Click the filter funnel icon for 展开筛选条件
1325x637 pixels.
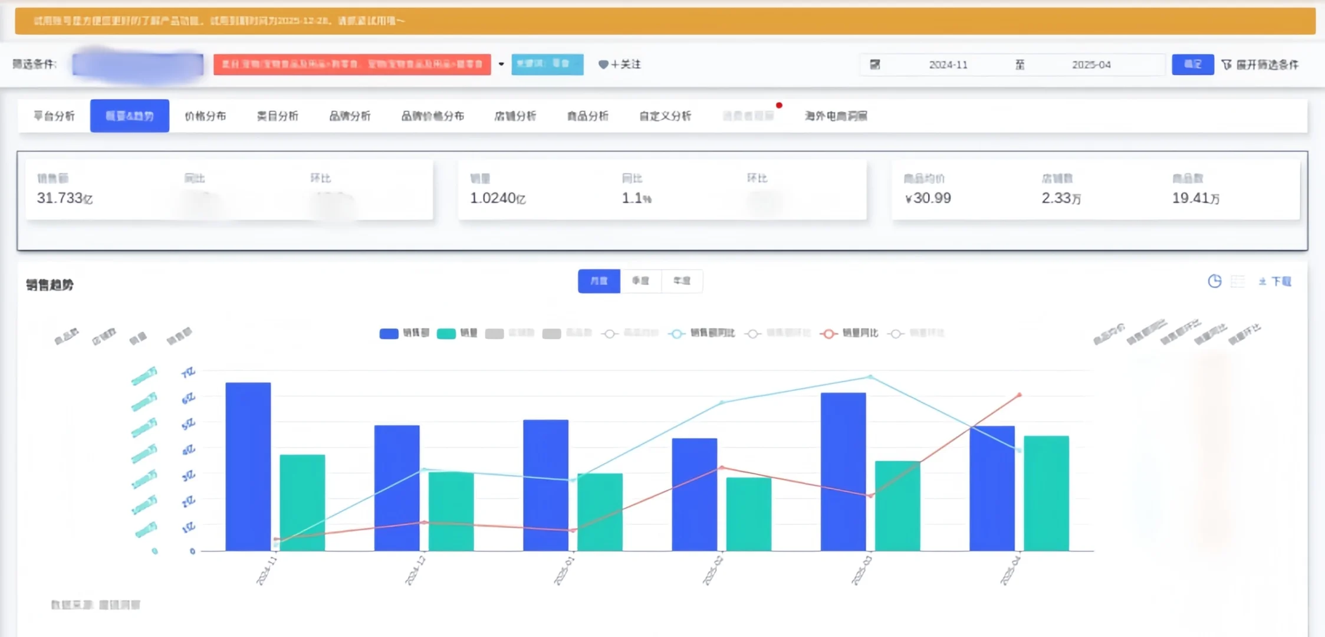(1227, 64)
